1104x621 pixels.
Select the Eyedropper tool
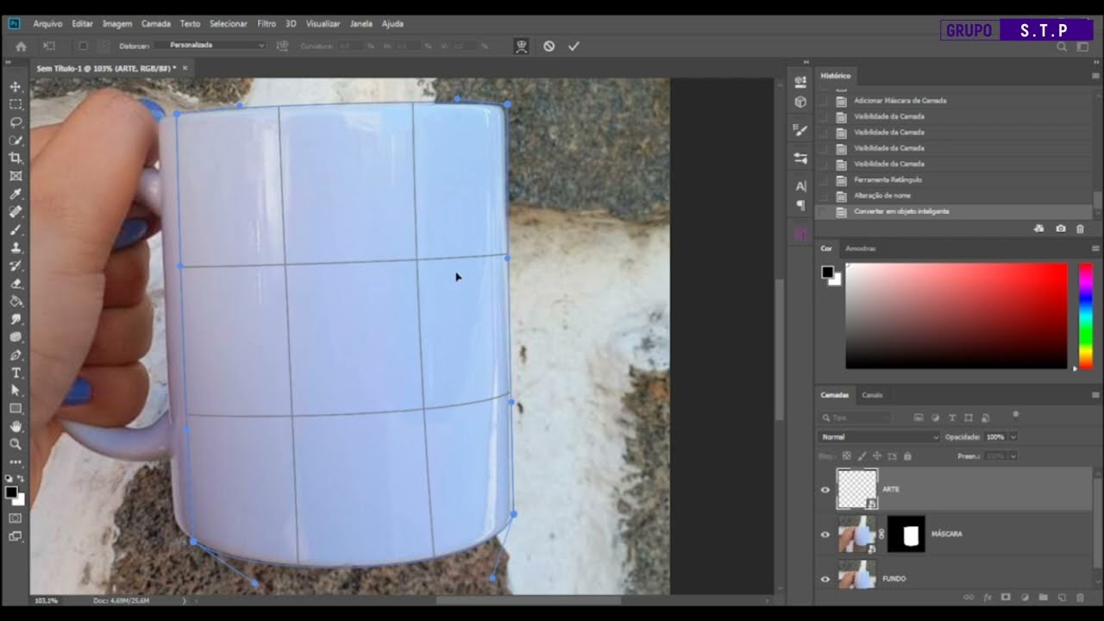(x=16, y=194)
